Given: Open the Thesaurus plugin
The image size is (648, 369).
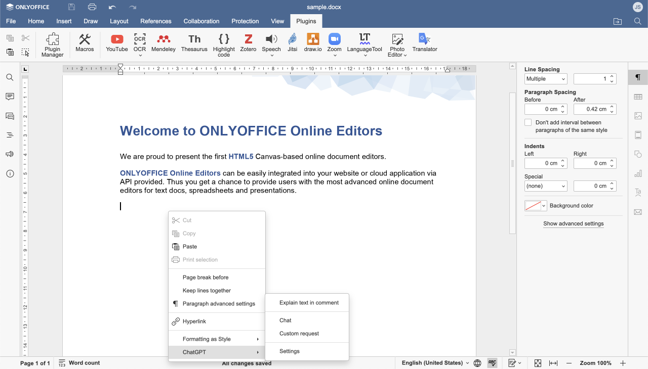Looking at the screenshot, I should [194, 43].
